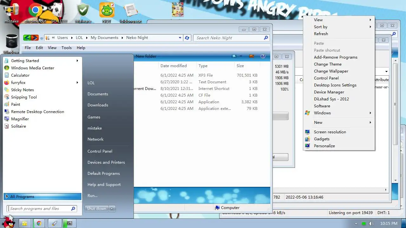406x228 pixels.
Task: Click the 7z icon on taskbar
Action: [x=69, y=223]
